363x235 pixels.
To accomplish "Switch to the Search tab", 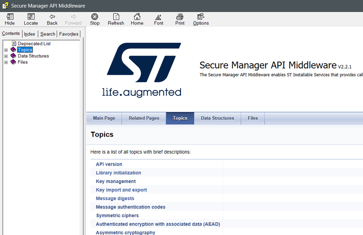I will [48, 34].
